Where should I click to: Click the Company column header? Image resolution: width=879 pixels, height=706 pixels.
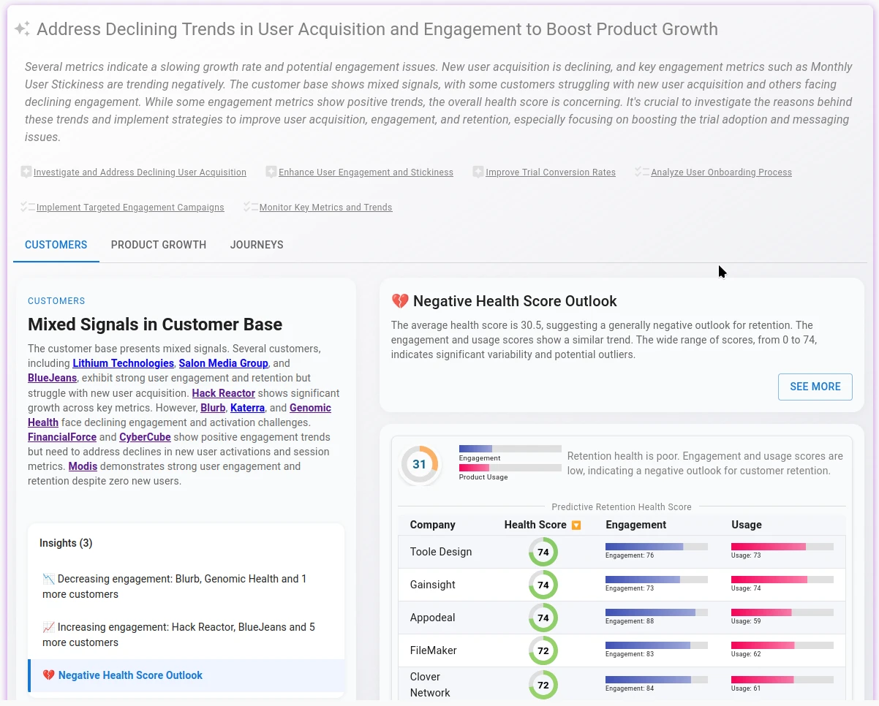(433, 525)
